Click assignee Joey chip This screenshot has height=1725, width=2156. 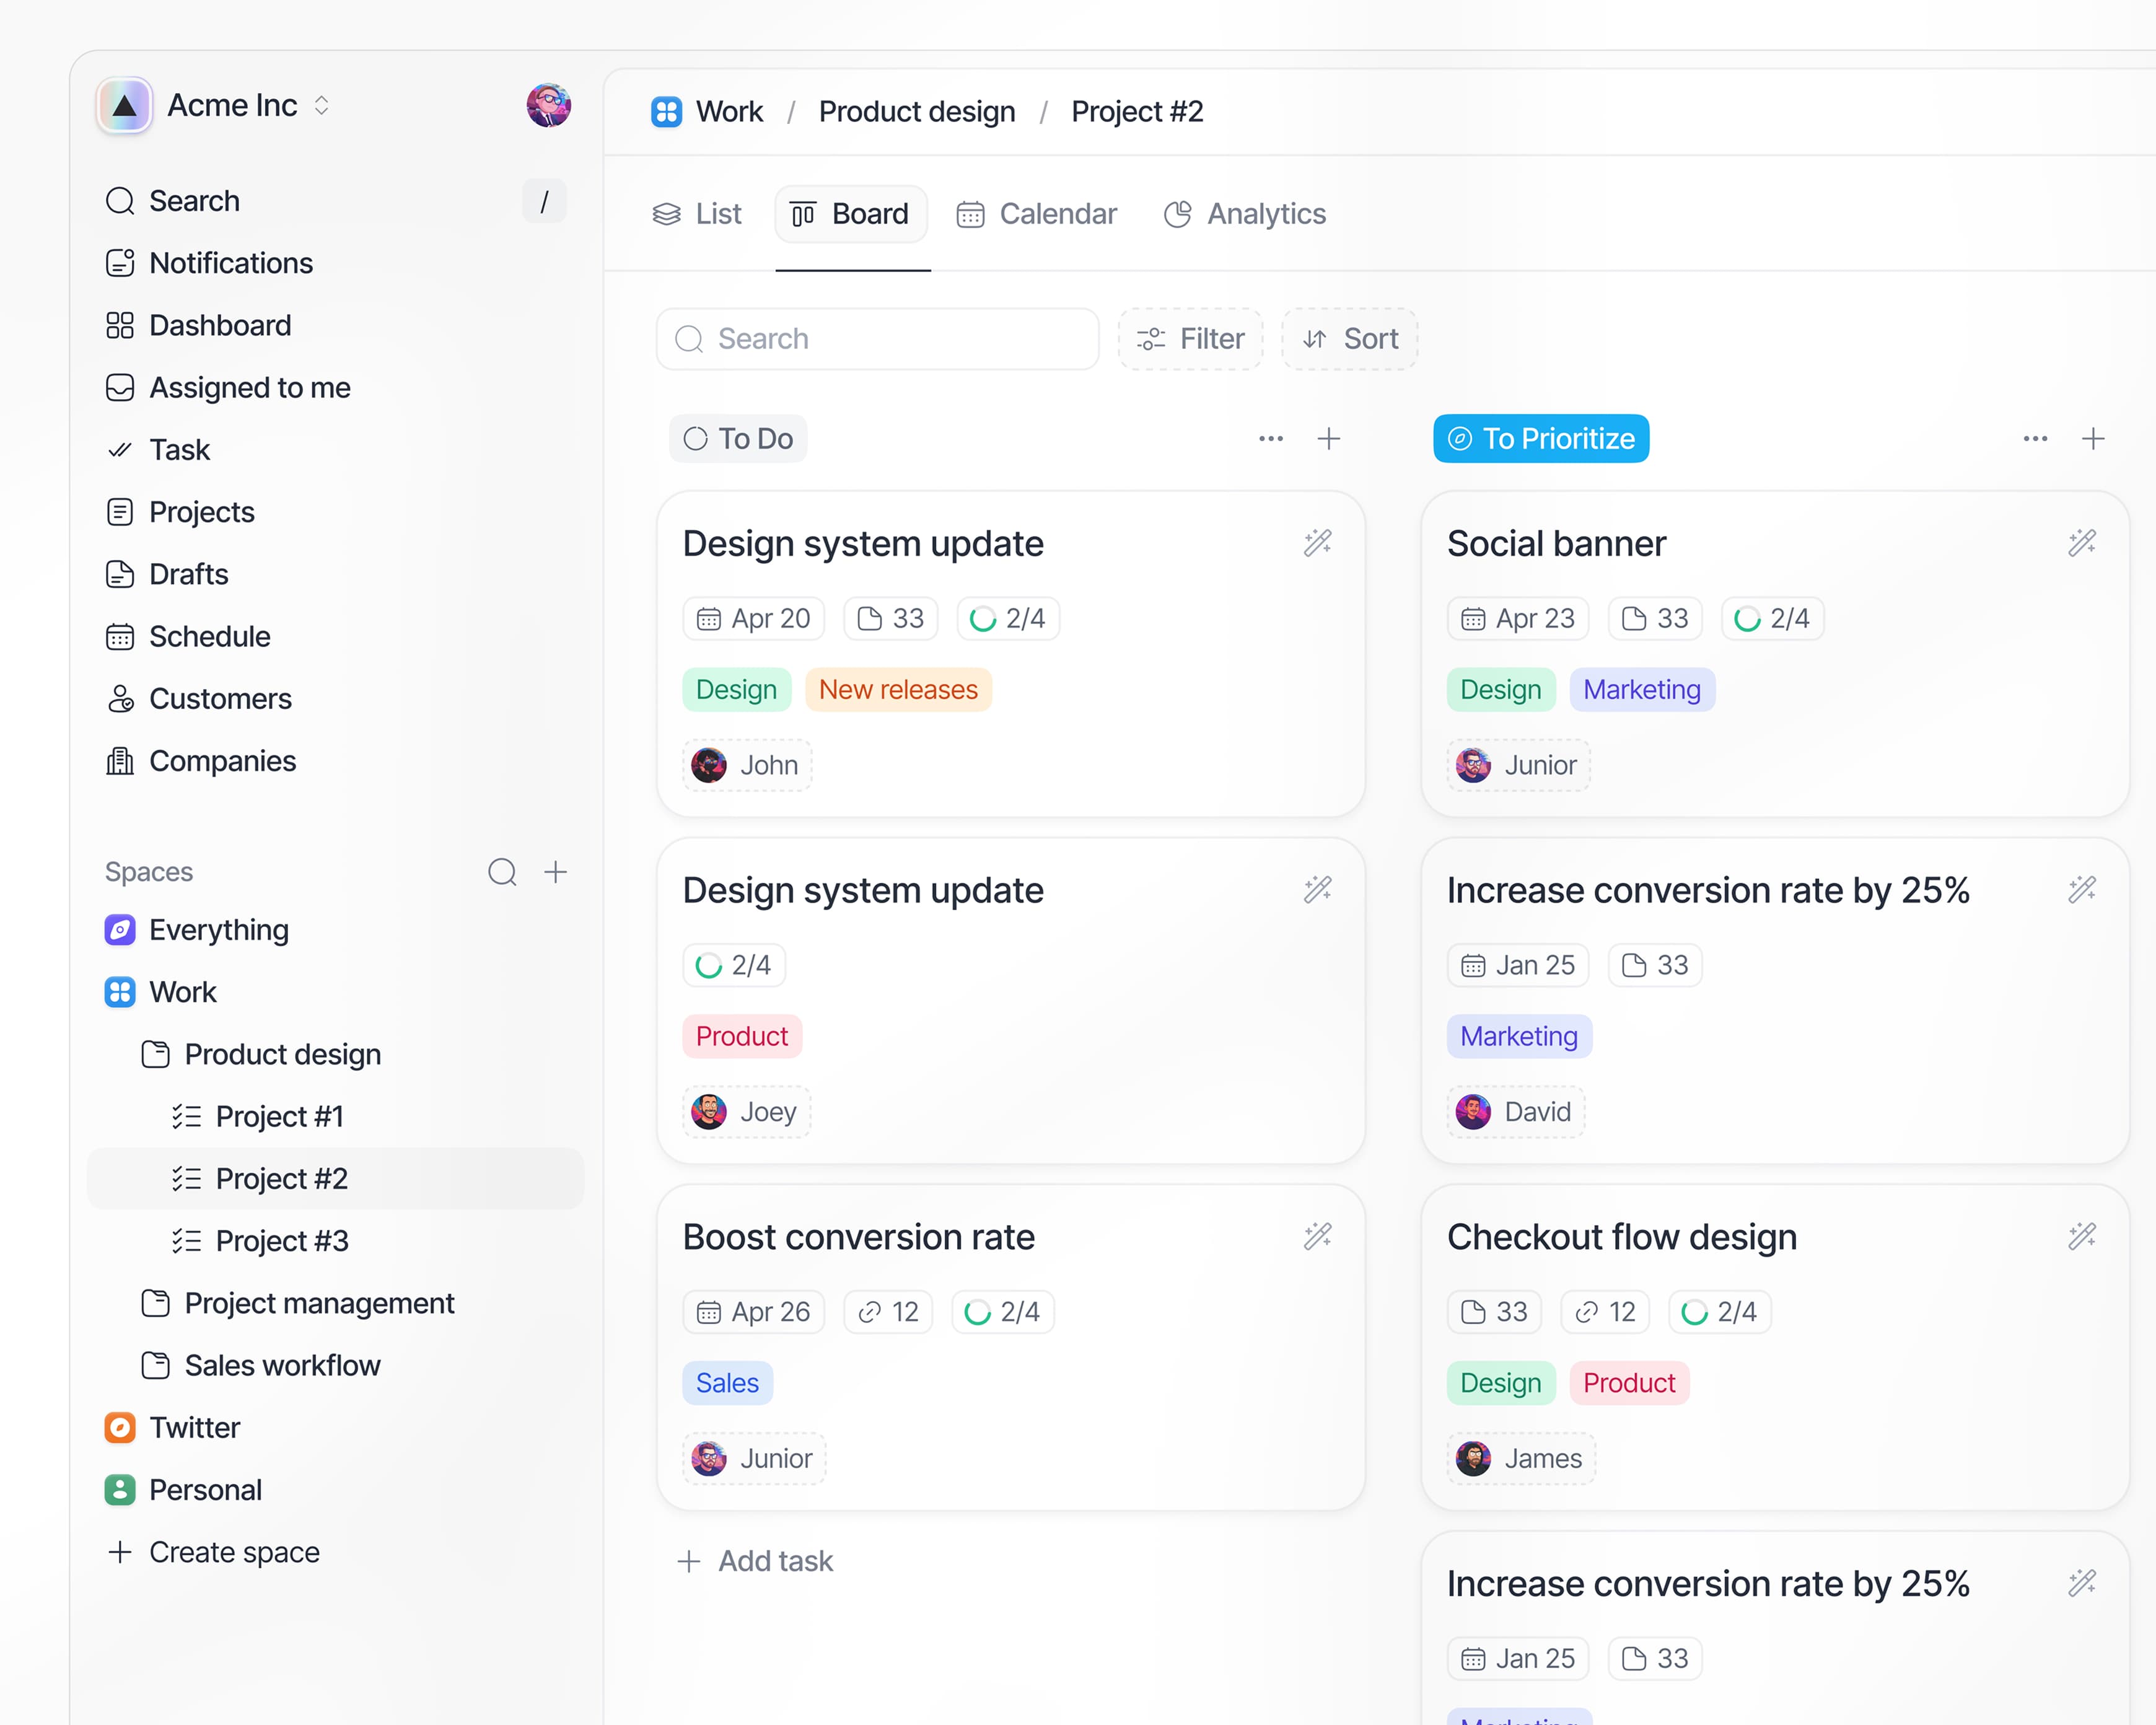tap(746, 1112)
